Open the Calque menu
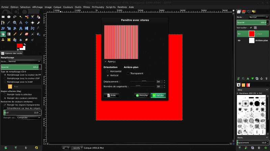This screenshot has height=151, width=270. (x=57, y=7)
